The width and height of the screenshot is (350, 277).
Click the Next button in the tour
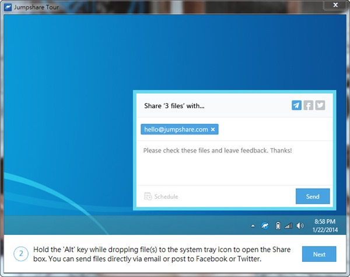click(319, 254)
